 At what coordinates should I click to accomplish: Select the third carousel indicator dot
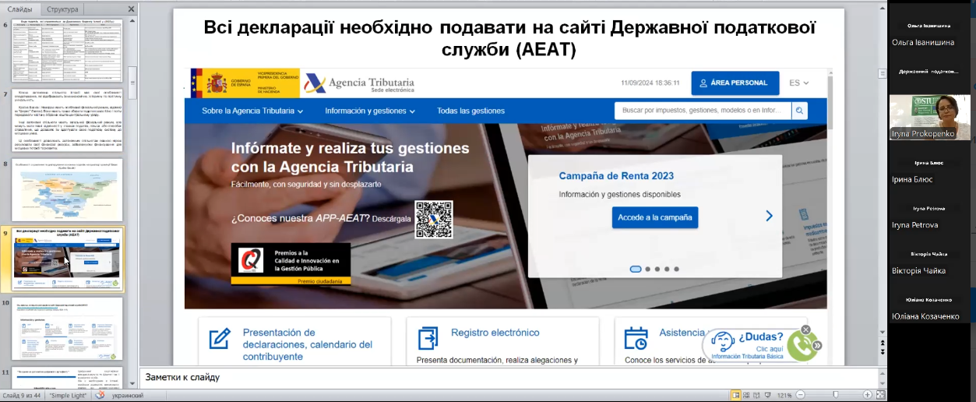[x=657, y=269]
